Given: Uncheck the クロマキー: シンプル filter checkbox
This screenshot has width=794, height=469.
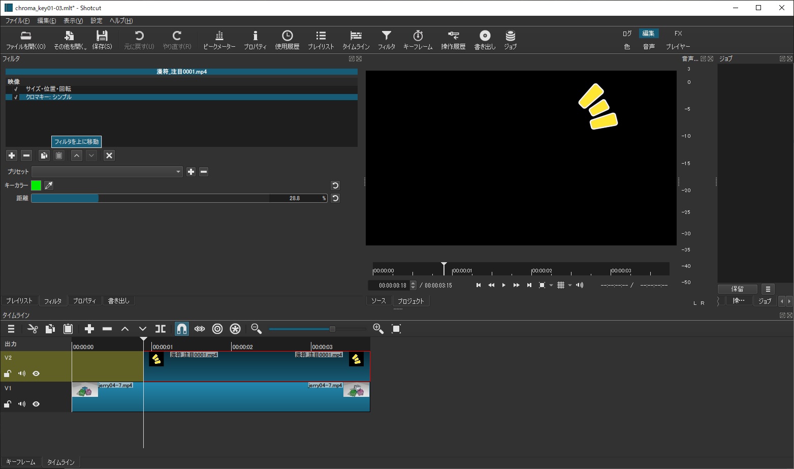Looking at the screenshot, I should pyautogui.click(x=16, y=97).
